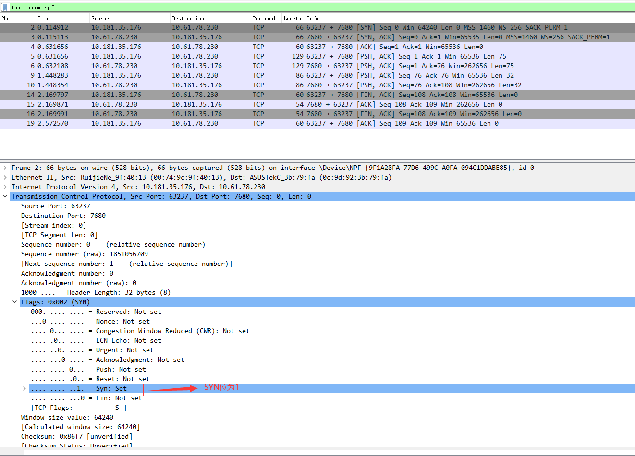This screenshot has width=635, height=456.
Task: Sort packets by the Time column
Action: (53, 18)
